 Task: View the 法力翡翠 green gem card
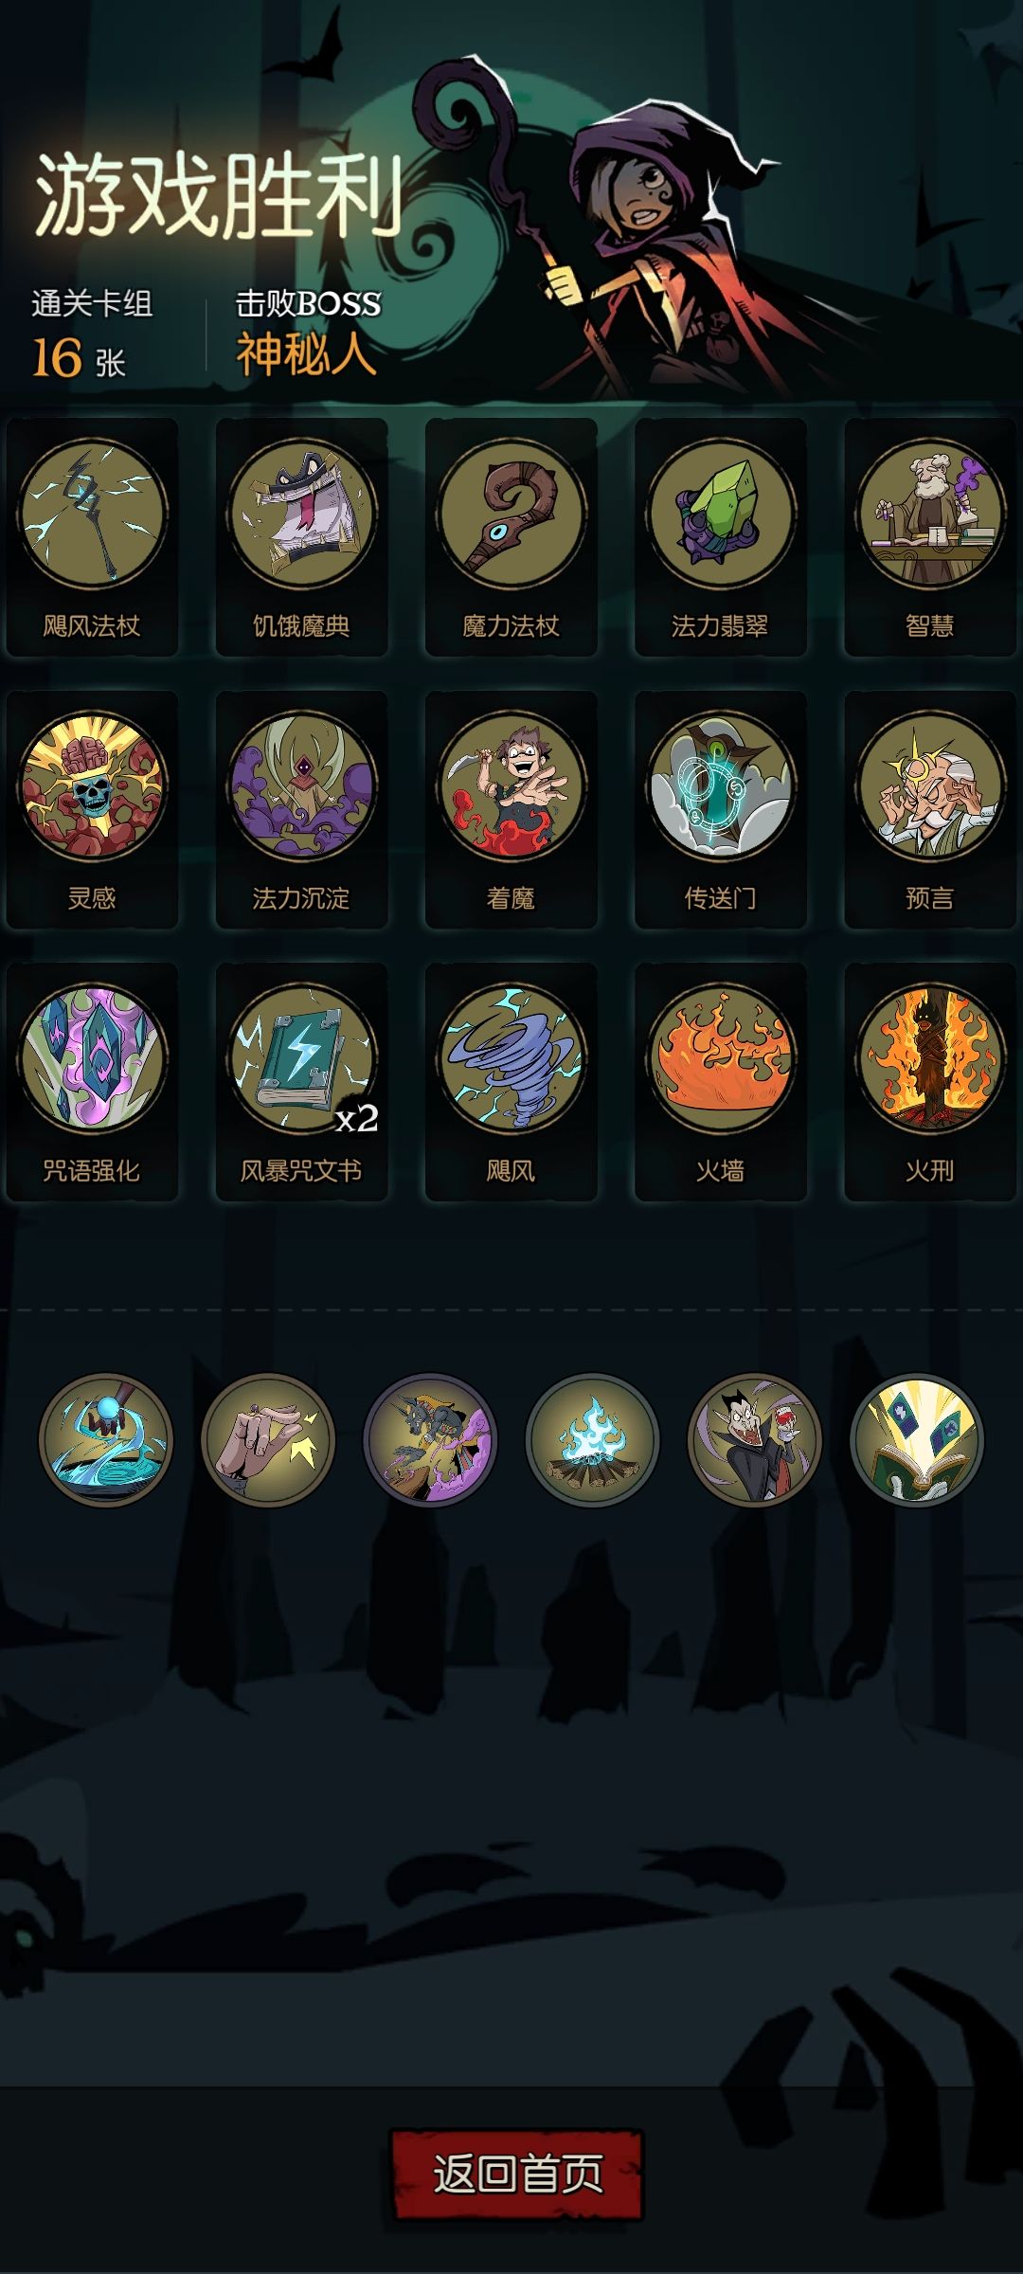pyautogui.click(x=720, y=537)
